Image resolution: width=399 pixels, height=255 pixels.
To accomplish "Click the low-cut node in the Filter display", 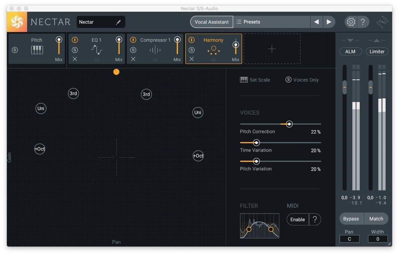I will tap(249, 229).
